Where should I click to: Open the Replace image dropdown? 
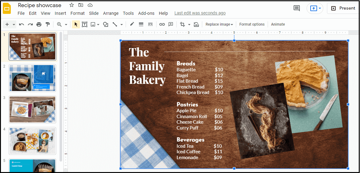coord(219,24)
